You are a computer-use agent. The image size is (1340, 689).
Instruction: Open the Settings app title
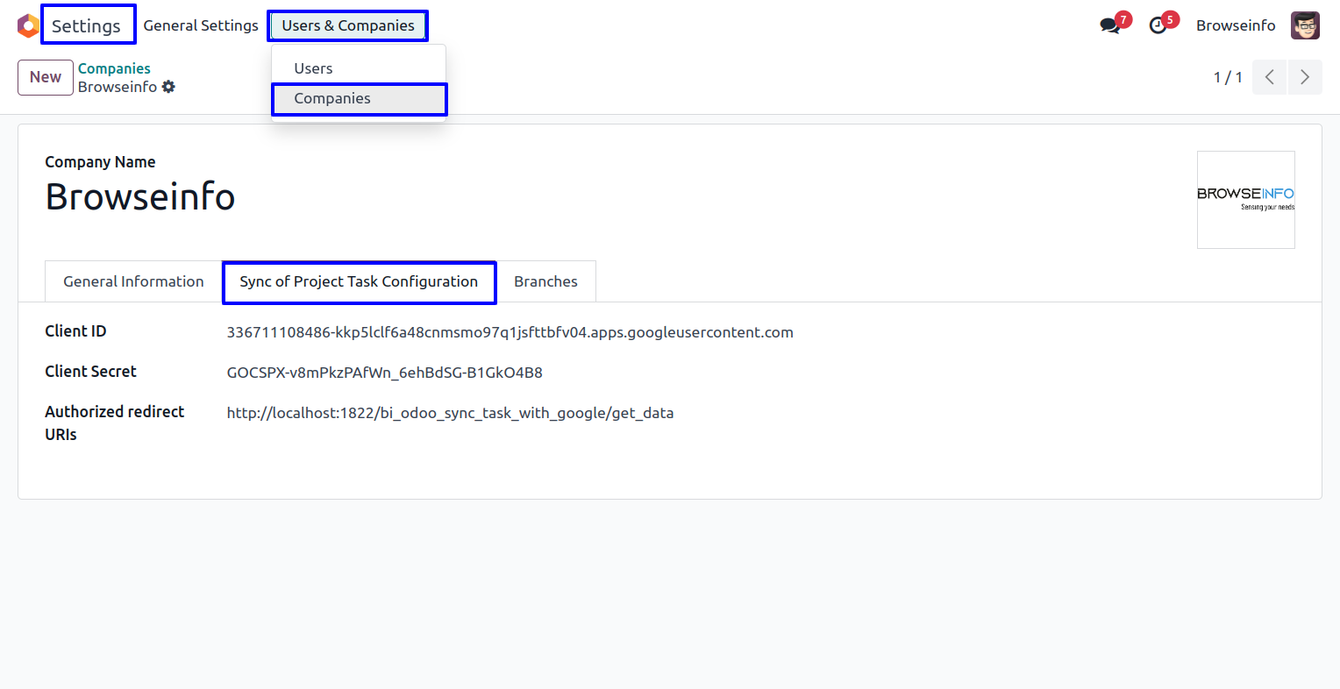click(86, 25)
